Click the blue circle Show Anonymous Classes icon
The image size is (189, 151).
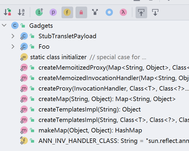click(109, 12)
